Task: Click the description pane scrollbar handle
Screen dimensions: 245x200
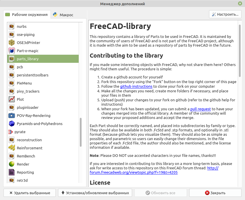Action: point(240,51)
